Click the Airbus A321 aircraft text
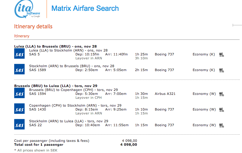This screenshot has width=242, height=153. coord(165,94)
